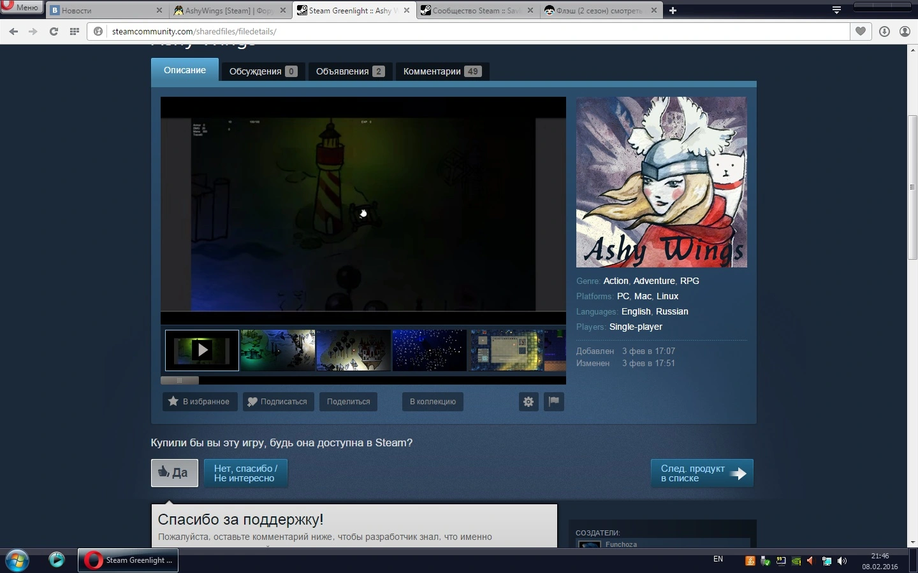Click the thumbnail strip scroll handle
This screenshot has height=573, width=918.
coord(180,380)
